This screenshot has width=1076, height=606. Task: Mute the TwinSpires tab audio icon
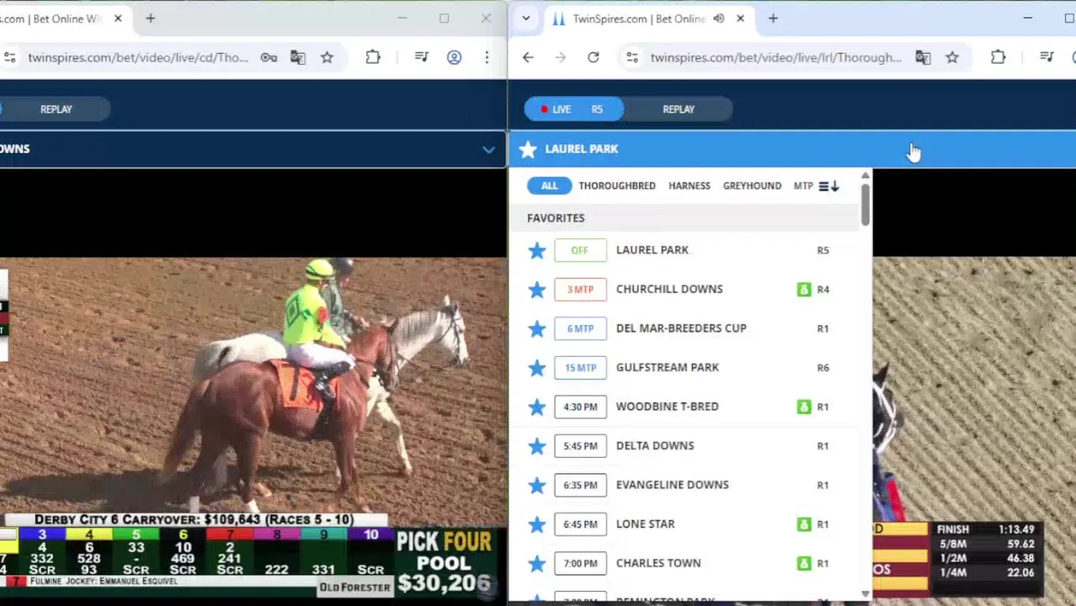coord(718,19)
